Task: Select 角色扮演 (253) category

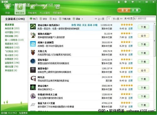Action: click(x=12, y=28)
